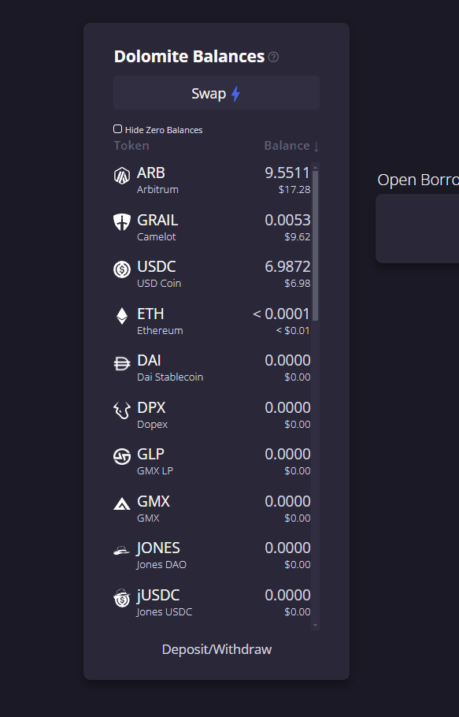Click the ARB Arbitrum token icon

point(121,176)
